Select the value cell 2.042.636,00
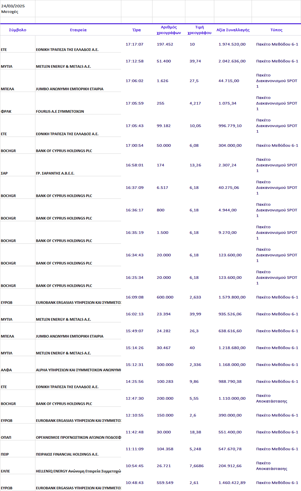Viewport: 301px width, 491px height. pyautogui.click(x=232, y=61)
